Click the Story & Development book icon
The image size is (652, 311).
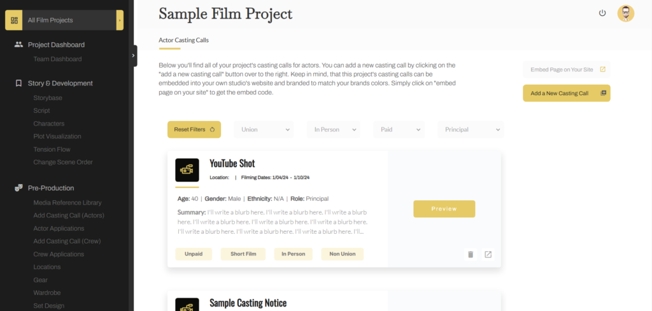(19, 83)
